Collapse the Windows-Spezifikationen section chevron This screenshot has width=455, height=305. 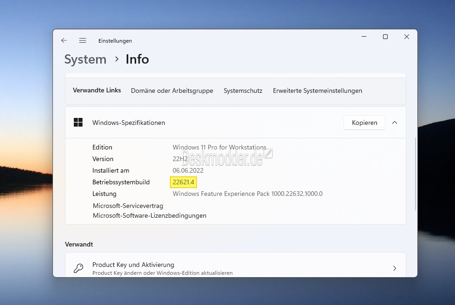point(395,123)
